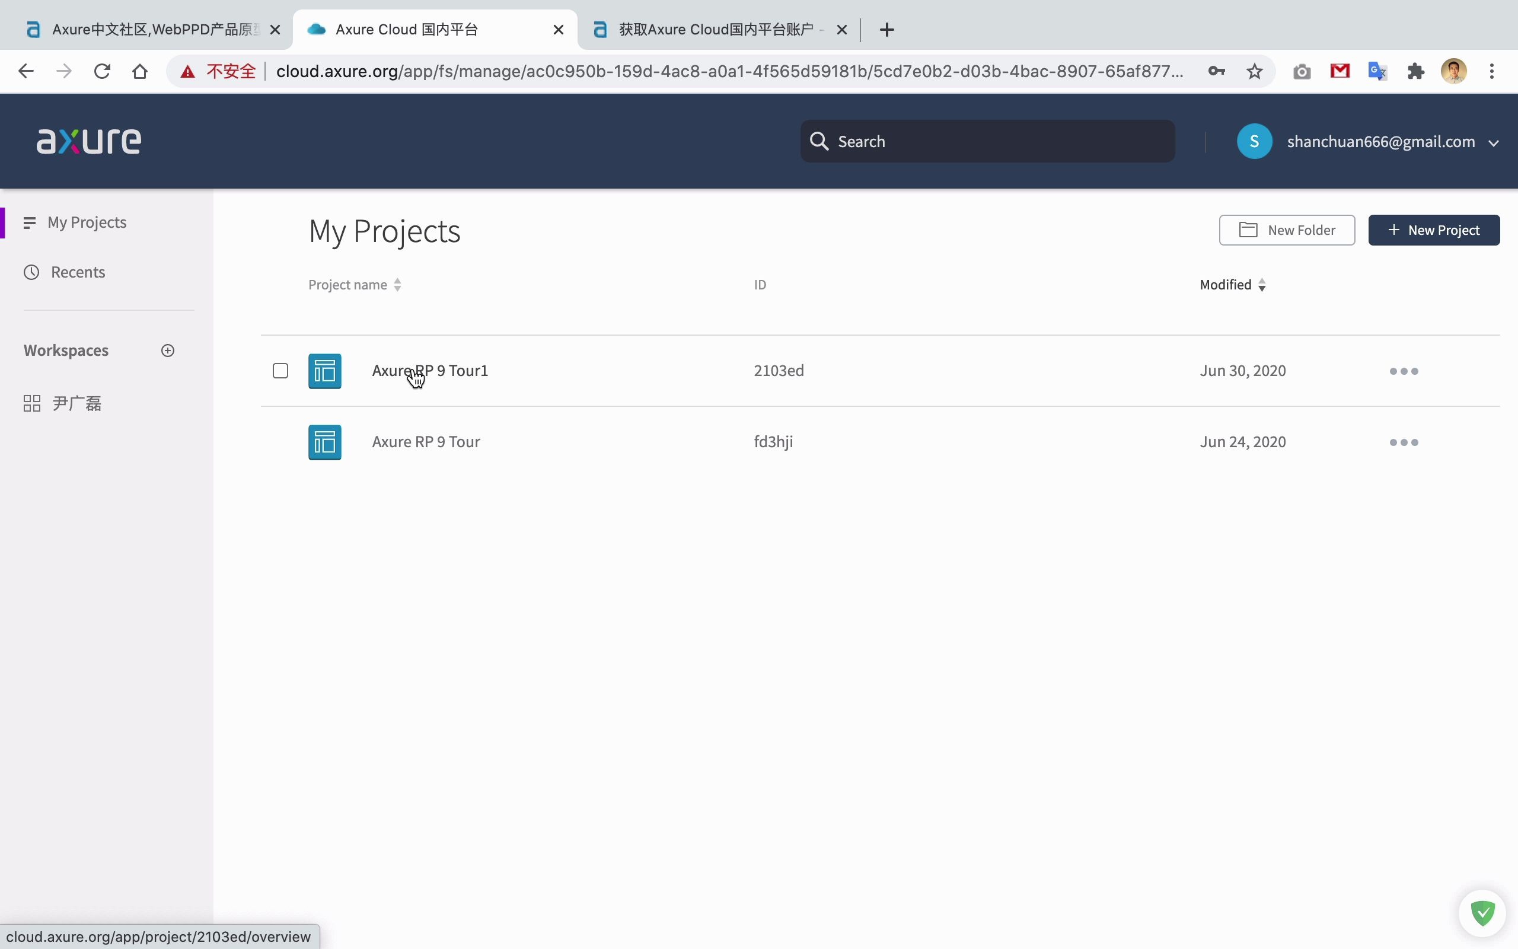Click the My Projects page title
This screenshot has height=949, width=1518.
[384, 231]
